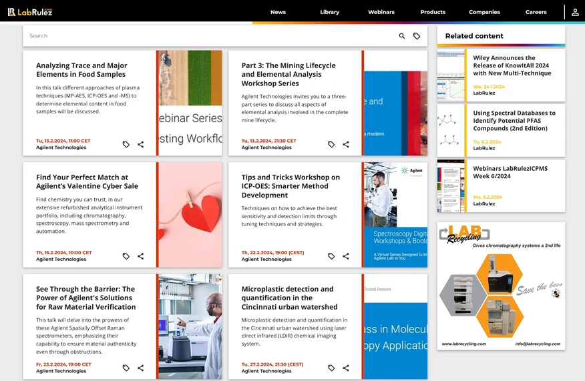This screenshot has width=585, height=381.
Task: Share the See Through the Barrier card
Action: pos(141,368)
